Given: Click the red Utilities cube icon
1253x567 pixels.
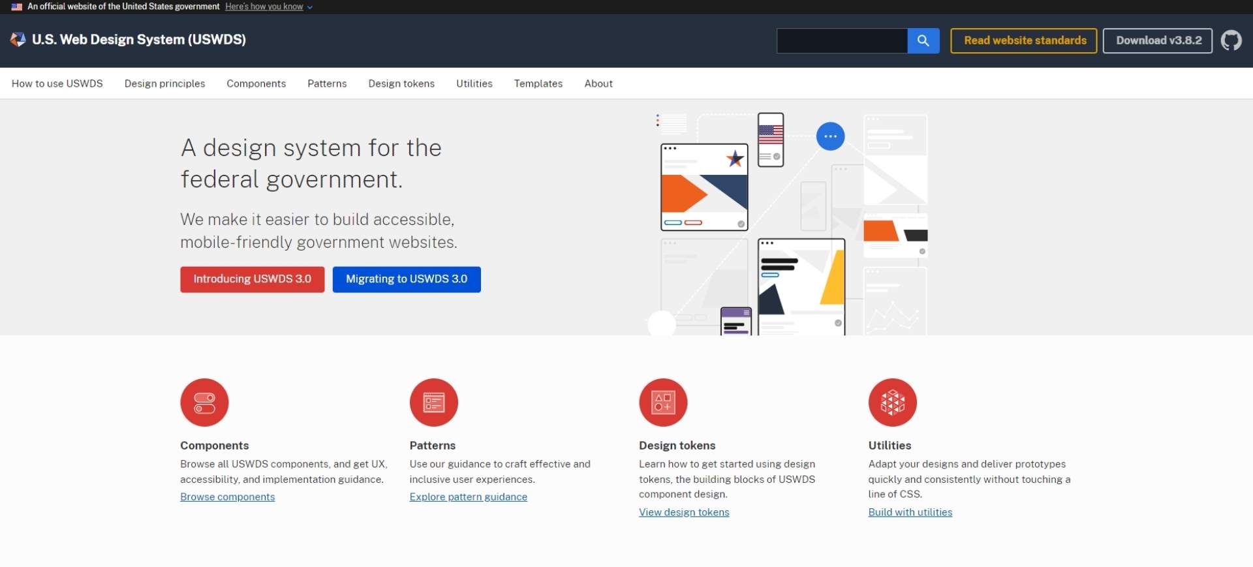Looking at the screenshot, I should coord(892,403).
